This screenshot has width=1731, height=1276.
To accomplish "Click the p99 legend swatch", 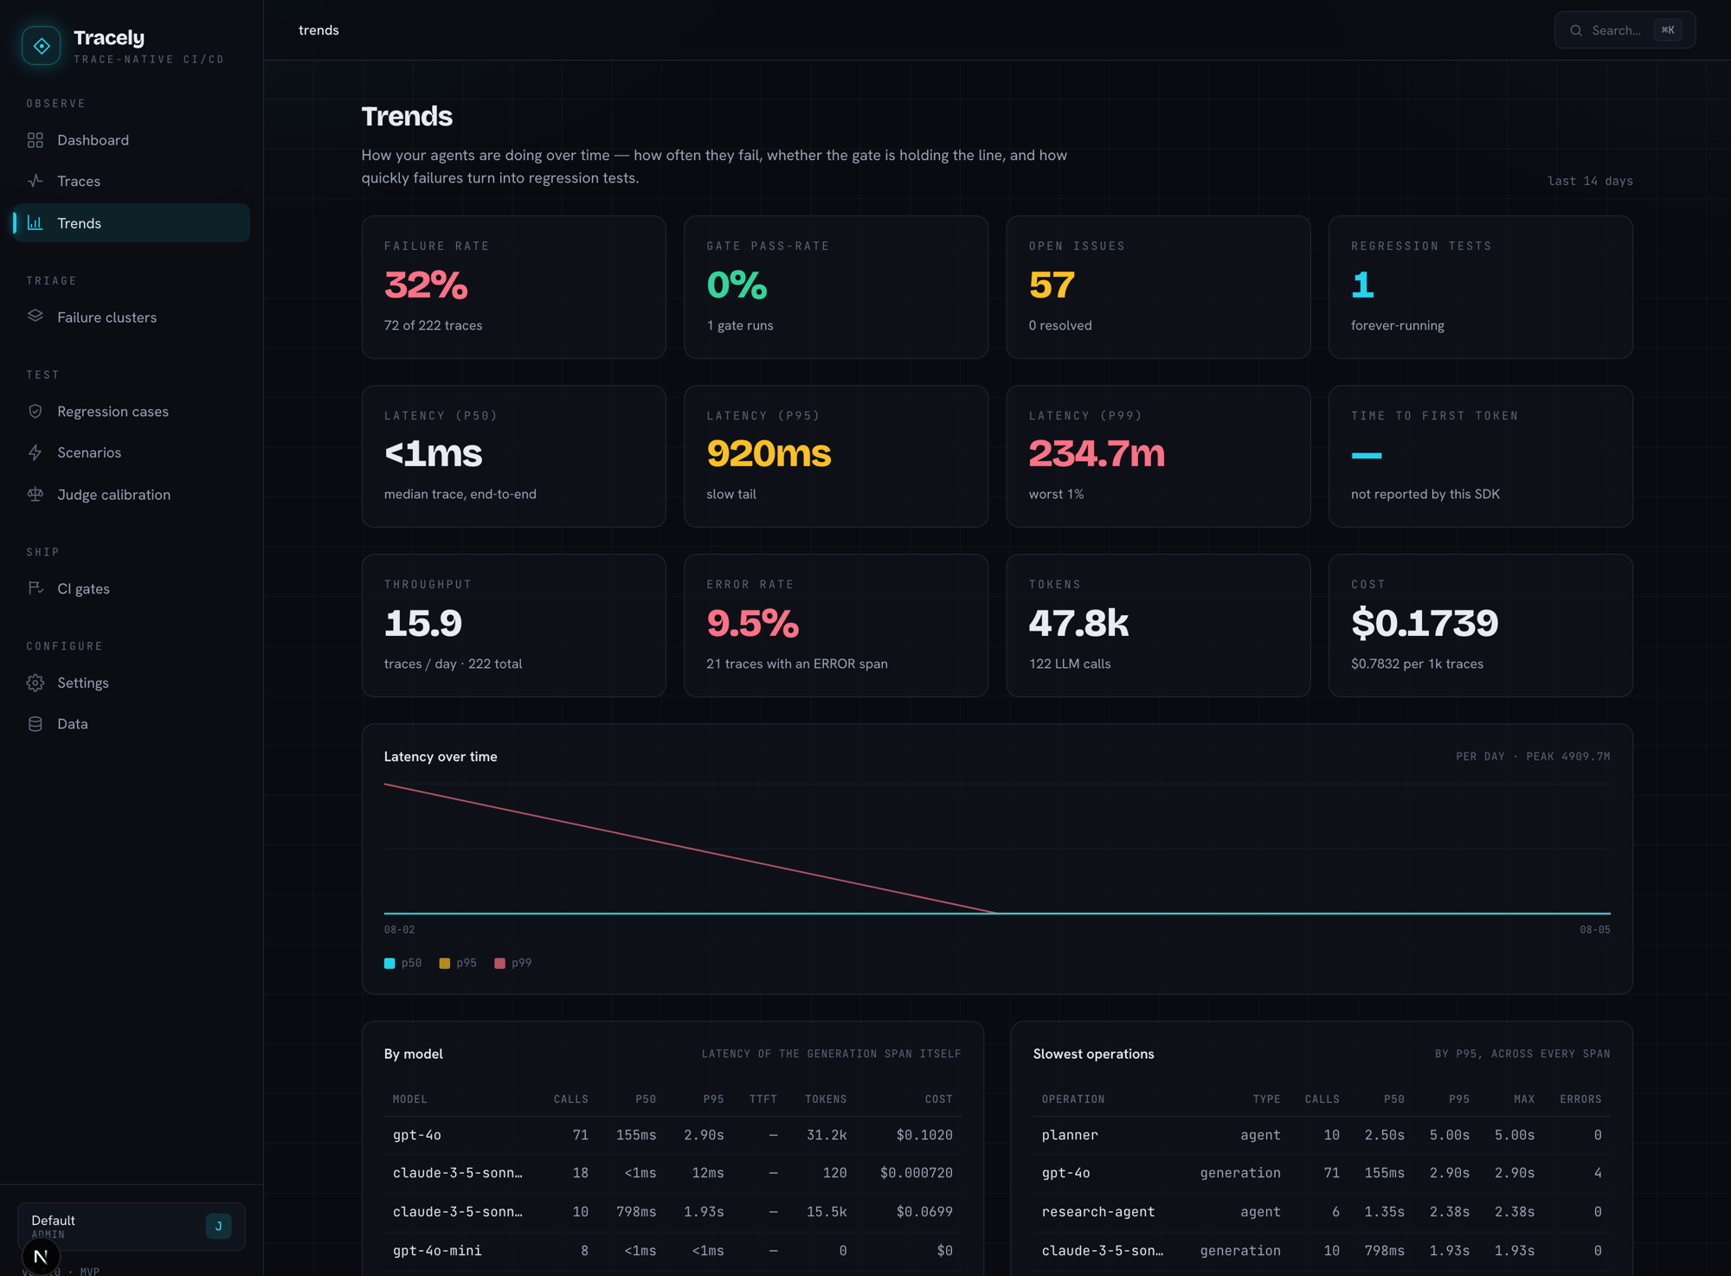I will (x=499, y=963).
